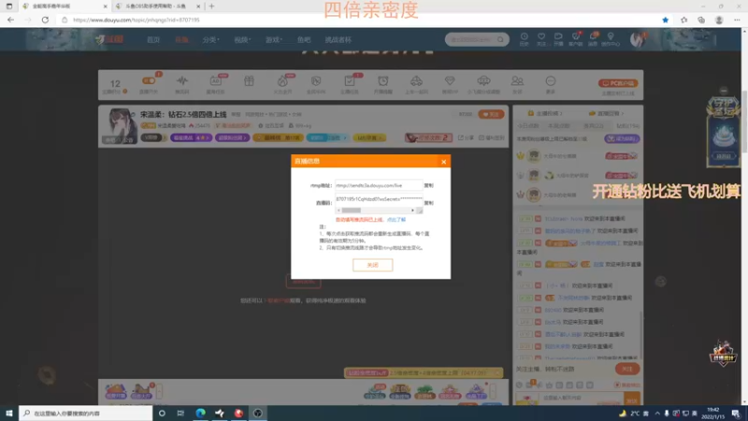
Task: Click the favorites star in address bar
Action: coord(665,20)
